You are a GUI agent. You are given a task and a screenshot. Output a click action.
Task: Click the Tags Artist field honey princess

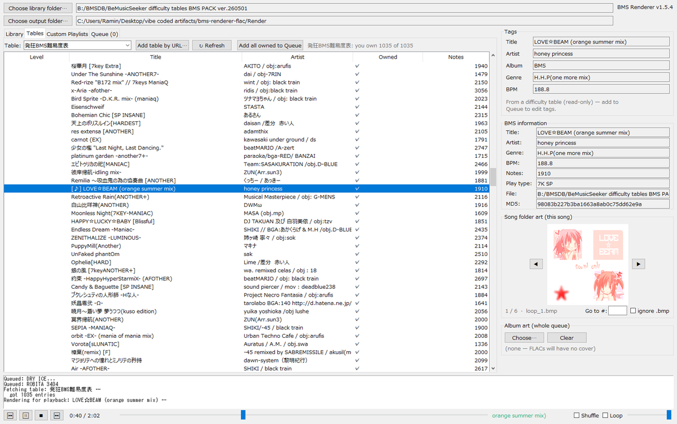click(x=601, y=54)
